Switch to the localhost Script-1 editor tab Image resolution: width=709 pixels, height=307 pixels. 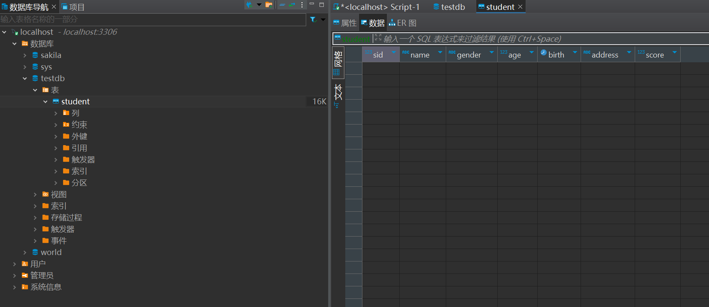(x=376, y=7)
